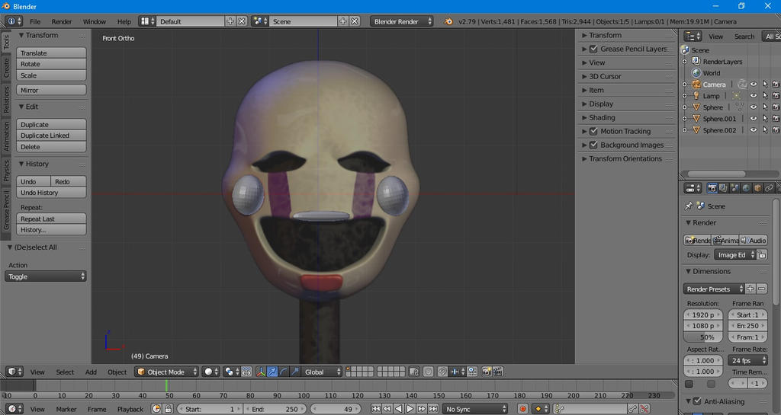Toggle Sphere.002 visibility eye icon
The width and height of the screenshot is (781, 415).
coord(754,130)
